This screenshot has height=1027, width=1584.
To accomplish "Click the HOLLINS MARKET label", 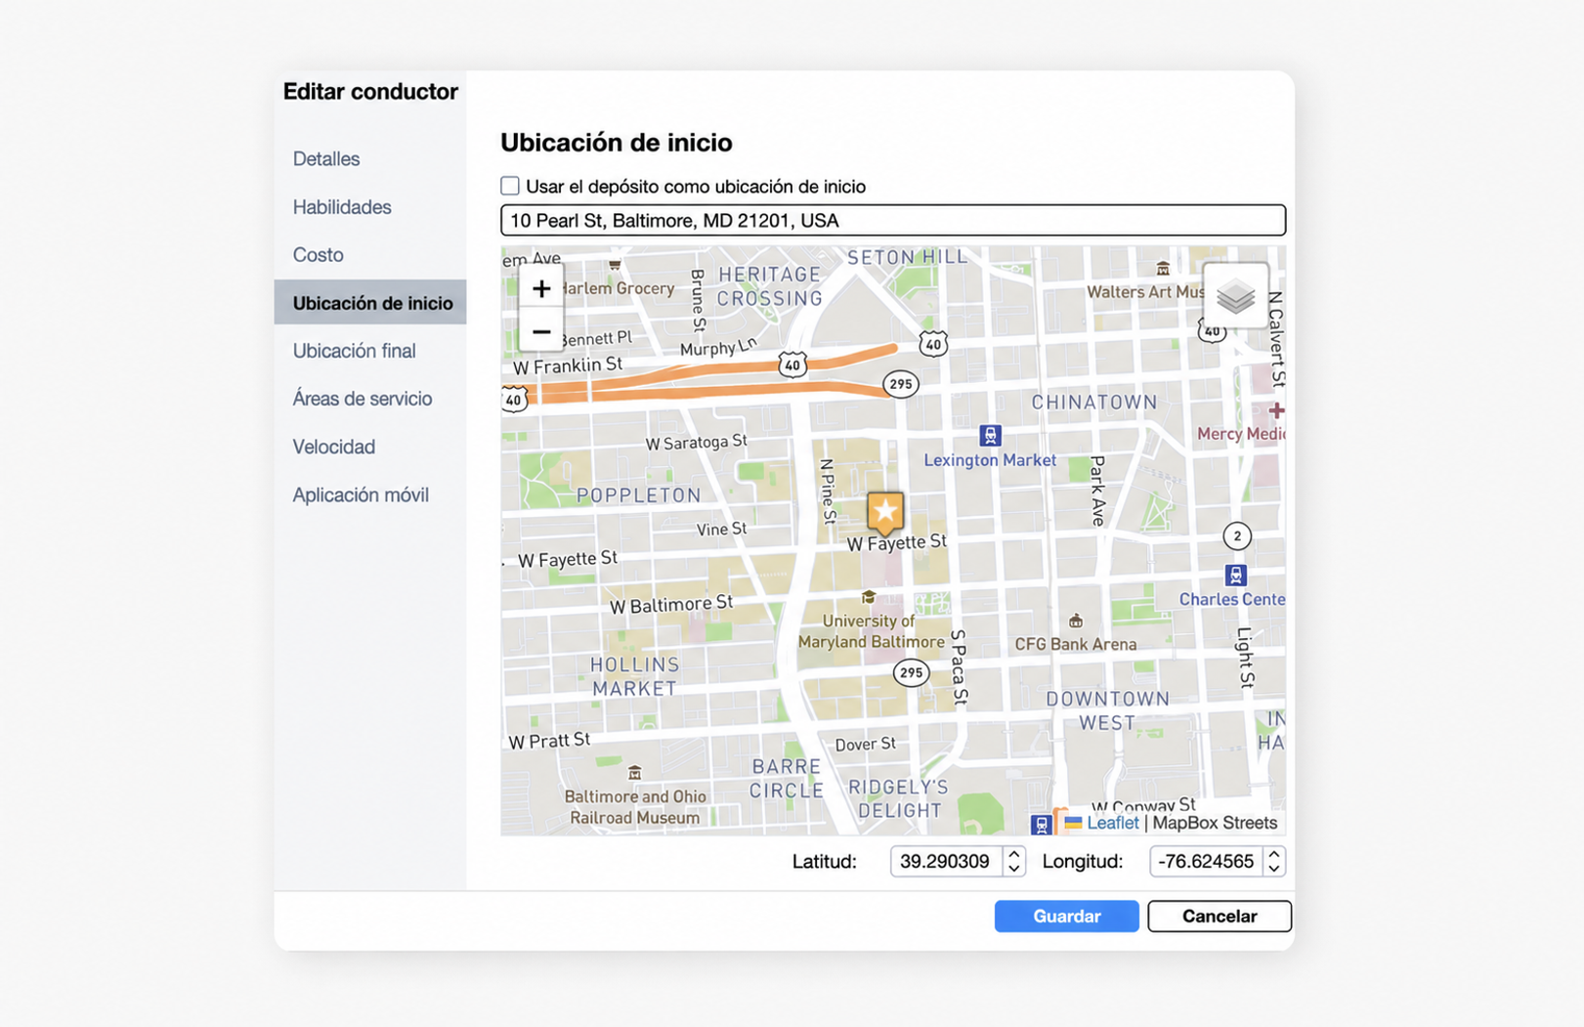I will click(634, 676).
